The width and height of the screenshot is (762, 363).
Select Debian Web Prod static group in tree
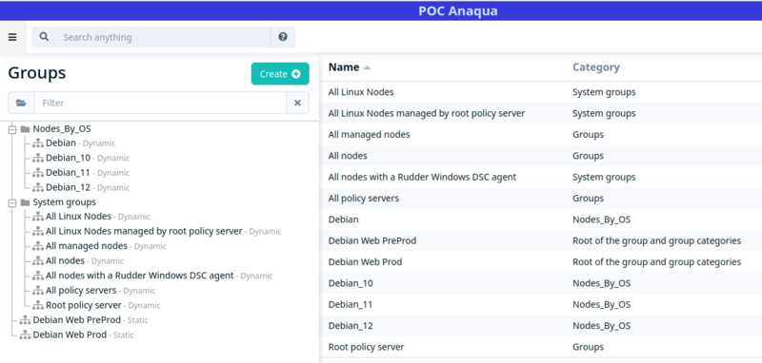click(70, 334)
